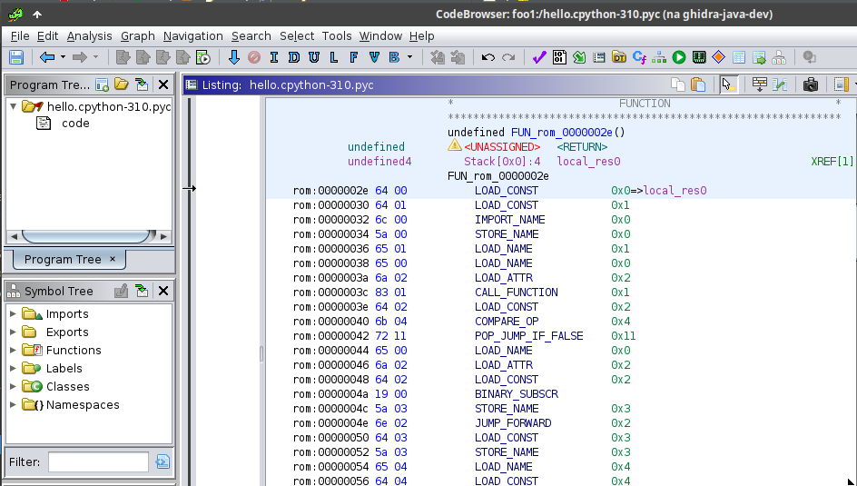Open Bookmarks via the purple checkmark icon
The image size is (857, 486).
click(x=539, y=57)
